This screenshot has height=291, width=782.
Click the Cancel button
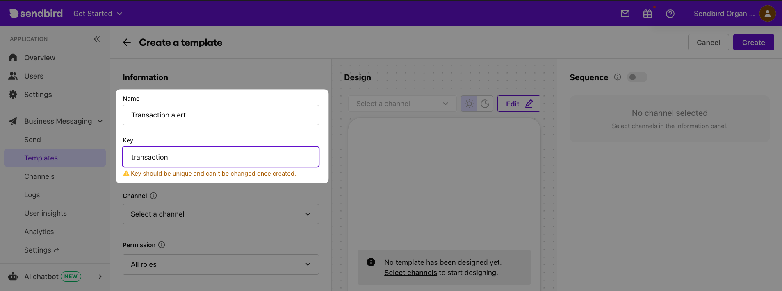[x=708, y=42]
